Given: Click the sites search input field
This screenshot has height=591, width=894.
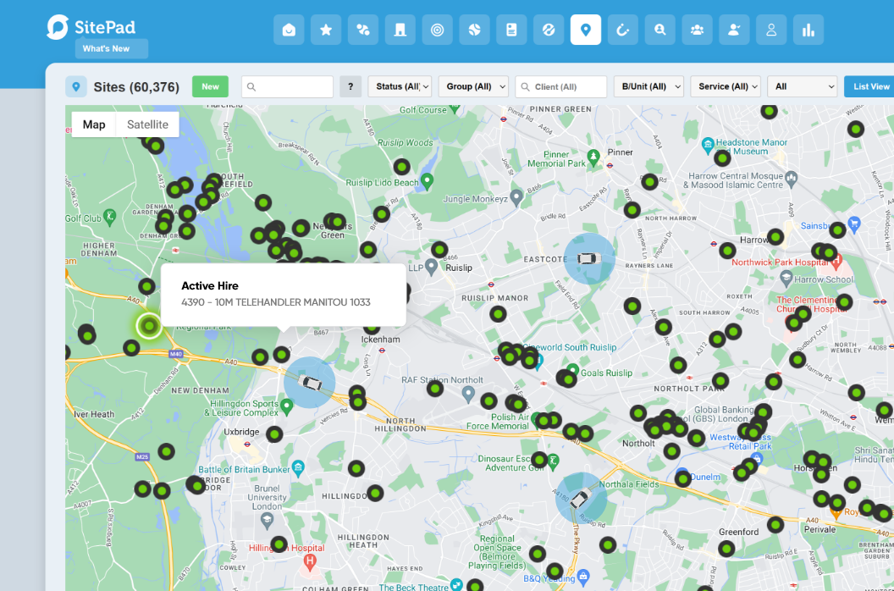Looking at the screenshot, I should [287, 86].
